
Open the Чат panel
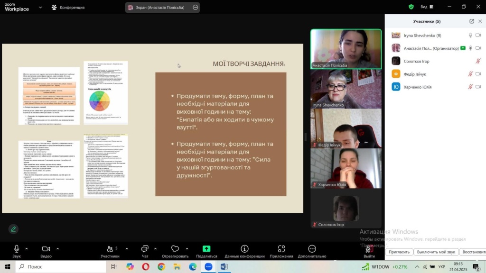point(145,251)
